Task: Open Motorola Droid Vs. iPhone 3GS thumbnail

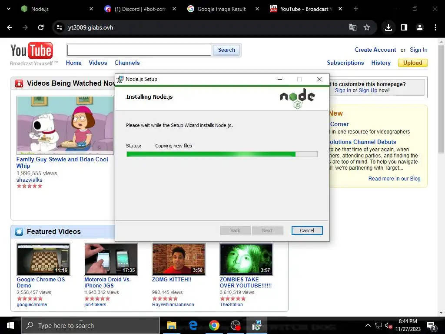Action: 111,259
